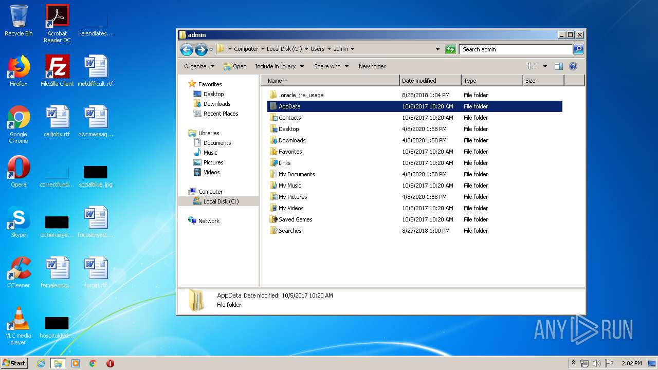Open metdifficult.rtf document on desktop

(x=96, y=71)
